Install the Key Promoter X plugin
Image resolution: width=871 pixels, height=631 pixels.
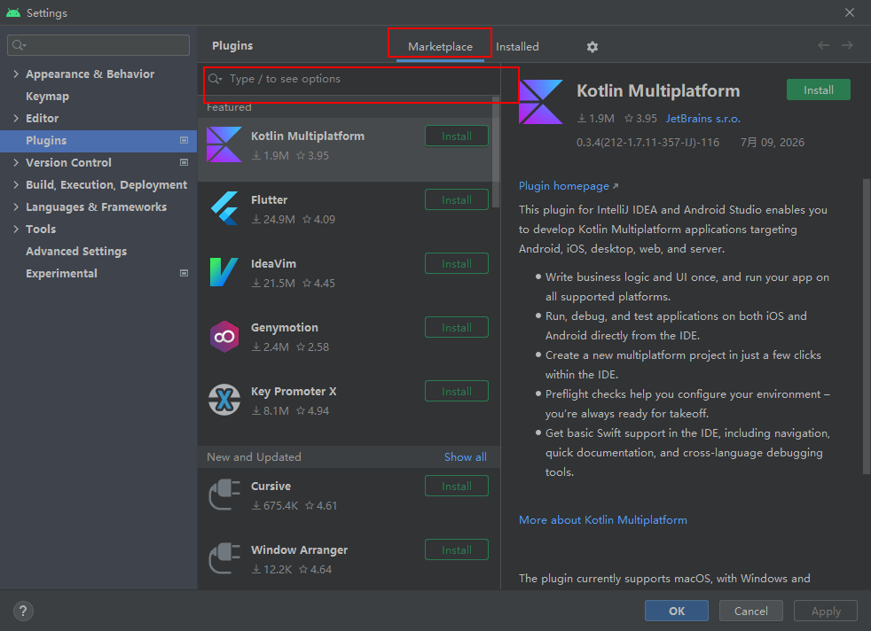(x=457, y=391)
